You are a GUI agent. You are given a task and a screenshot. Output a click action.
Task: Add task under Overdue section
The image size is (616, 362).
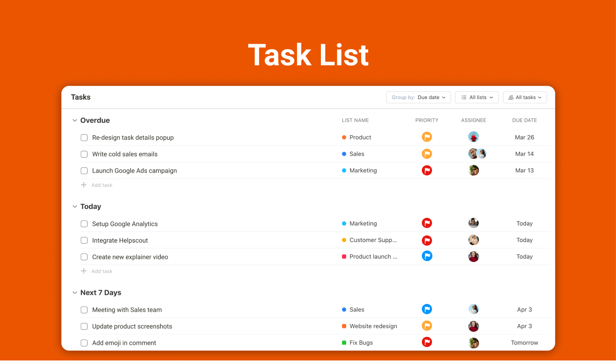click(x=102, y=185)
